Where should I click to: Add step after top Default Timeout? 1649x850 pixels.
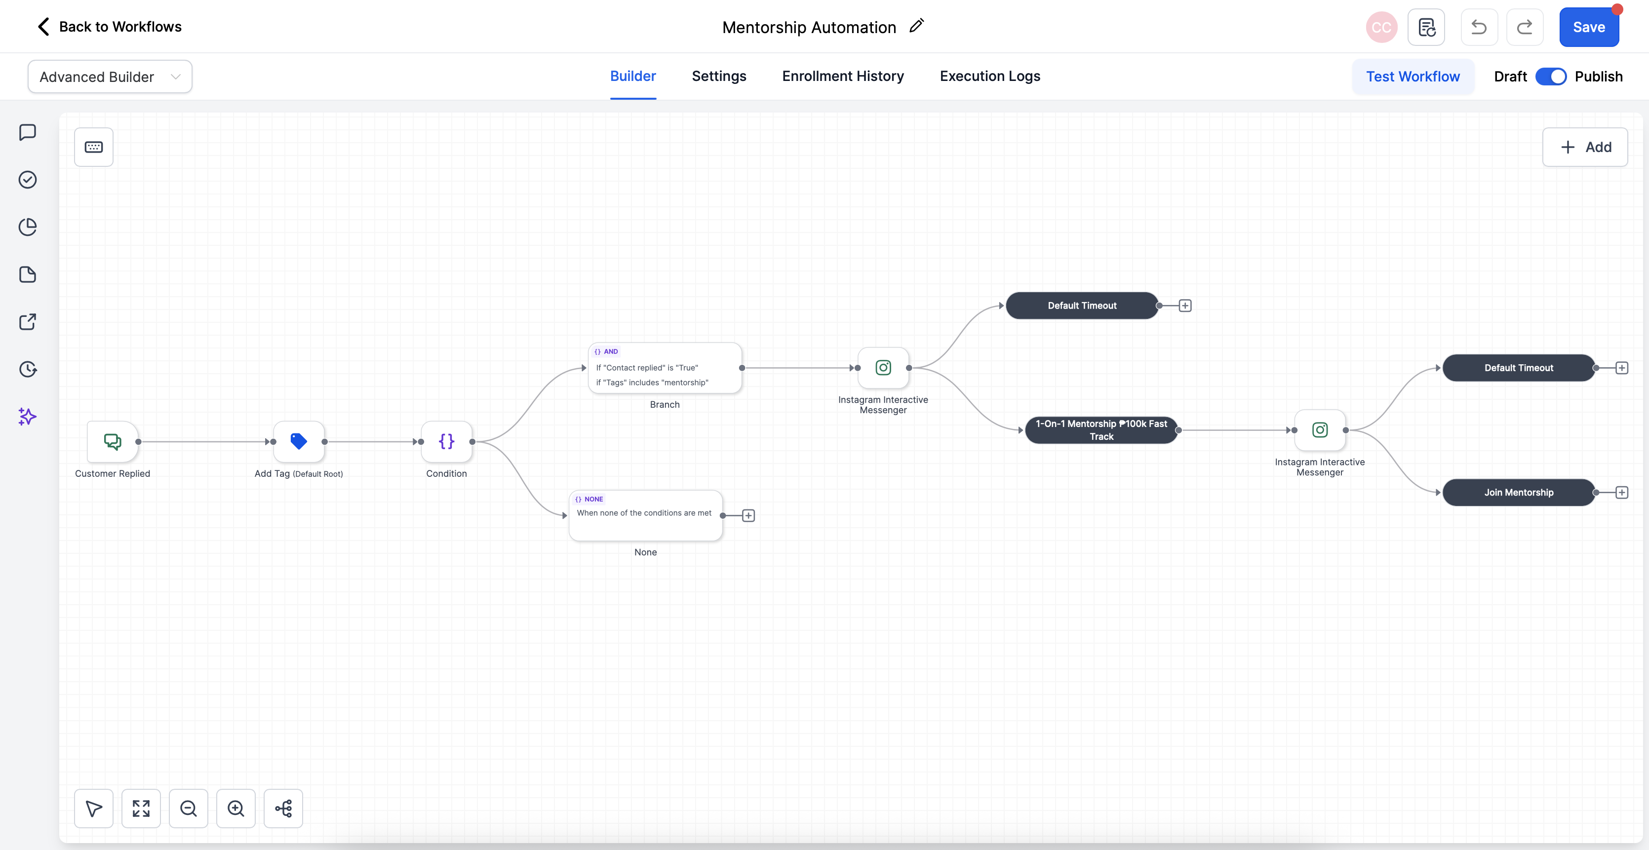1185,306
